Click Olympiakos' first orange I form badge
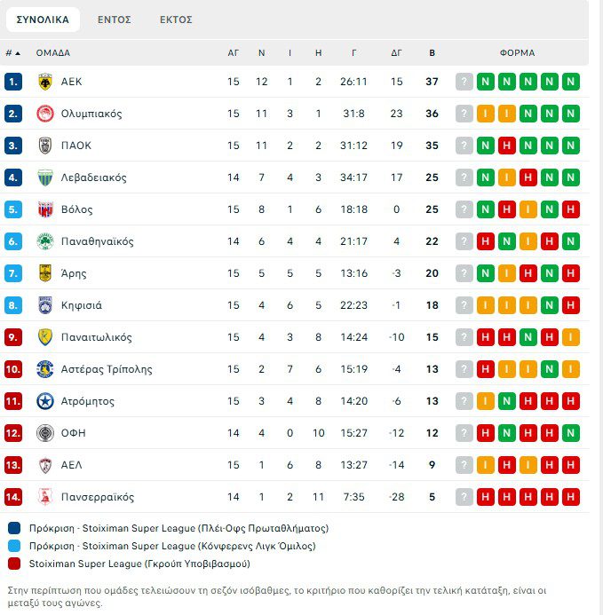 point(485,114)
